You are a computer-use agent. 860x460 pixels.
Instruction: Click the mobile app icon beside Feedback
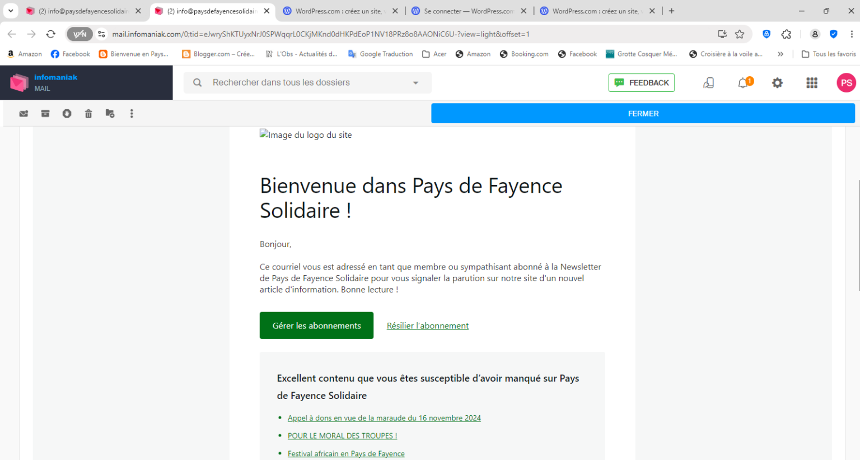[x=708, y=83]
